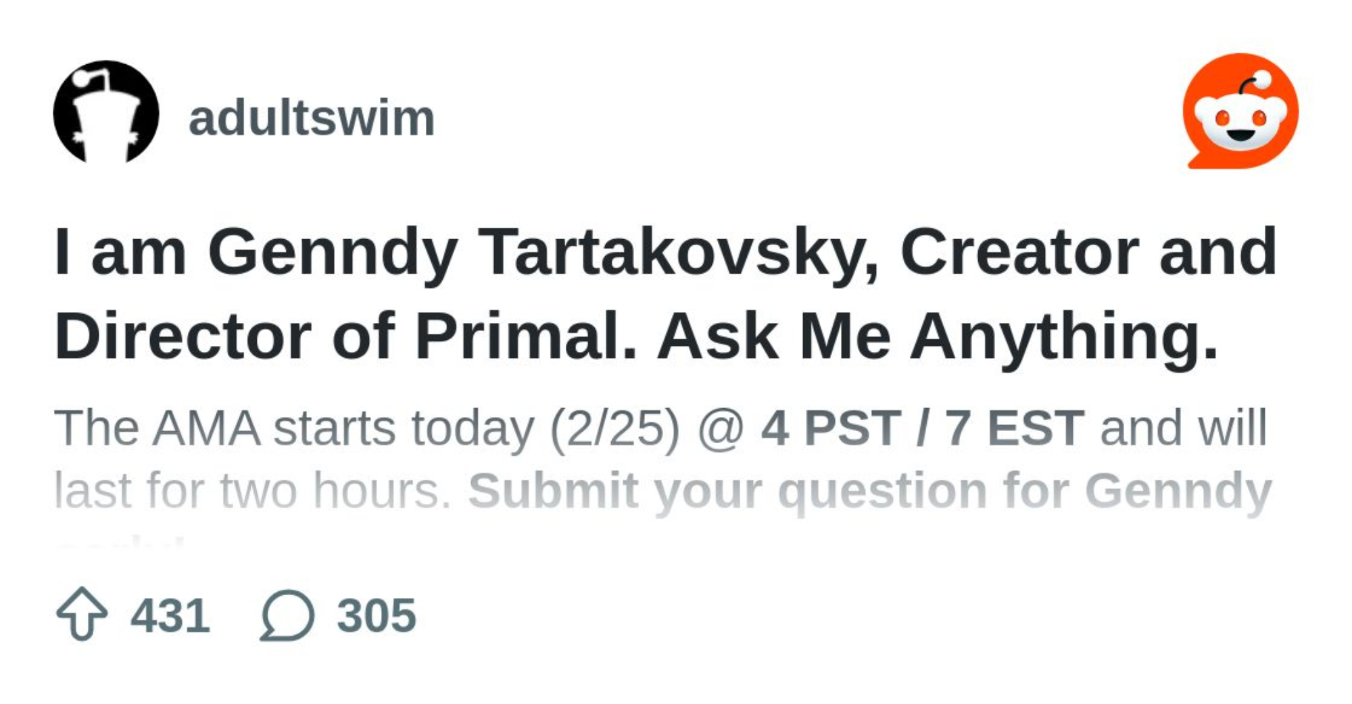Click the @ symbol in the description
The width and height of the screenshot is (1352, 704).
721,428
